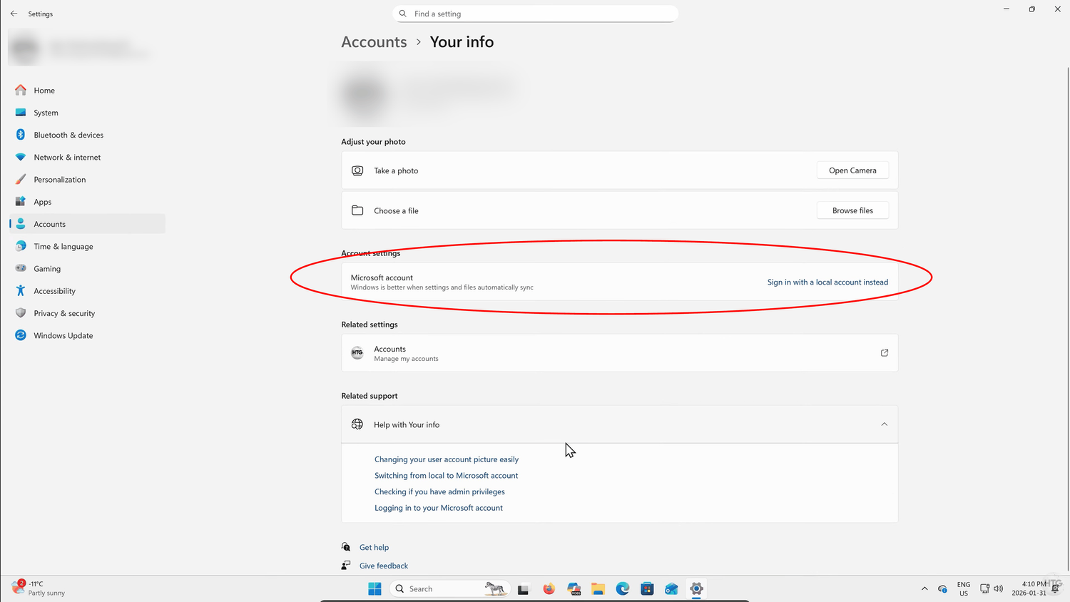The height and width of the screenshot is (602, 1070).
Task: Open Switching from local to Microsoft account
Action: tap(447, 476)
